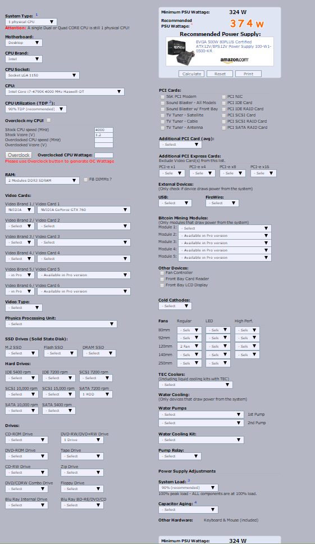
Task: Open the TEC Coolers dropdown
Action: [x=195, y=385]
